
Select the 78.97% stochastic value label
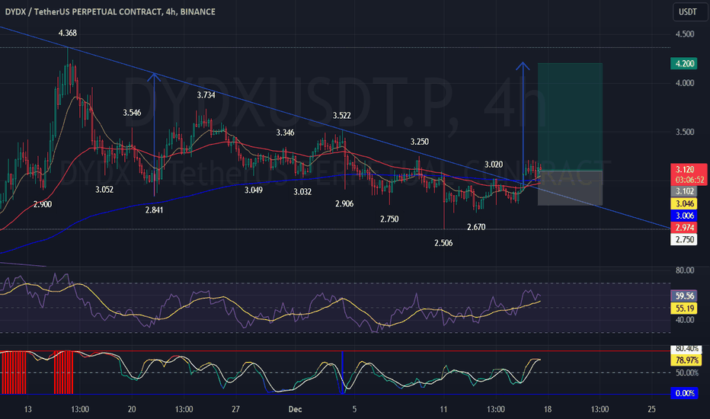pyautogui.click(x=686, y=360)
